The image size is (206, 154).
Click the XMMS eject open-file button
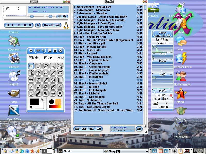38,25
